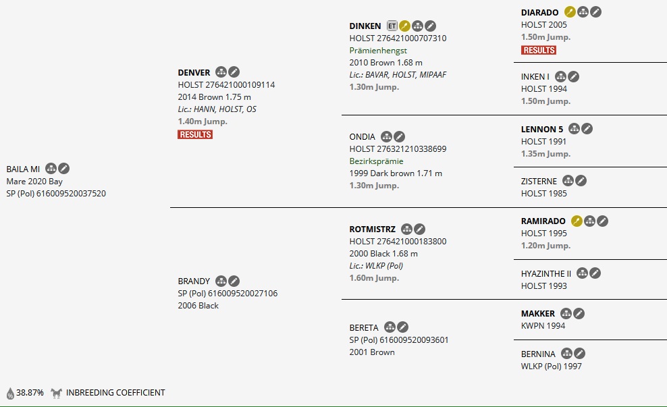Screen dimensions: 667x407
Task: Open the DINKEN horse name link
Action: (x=365, y=26)
